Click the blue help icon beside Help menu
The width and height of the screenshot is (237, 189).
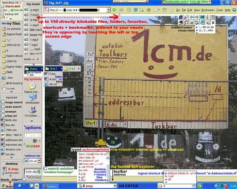[x=234, y=10]
